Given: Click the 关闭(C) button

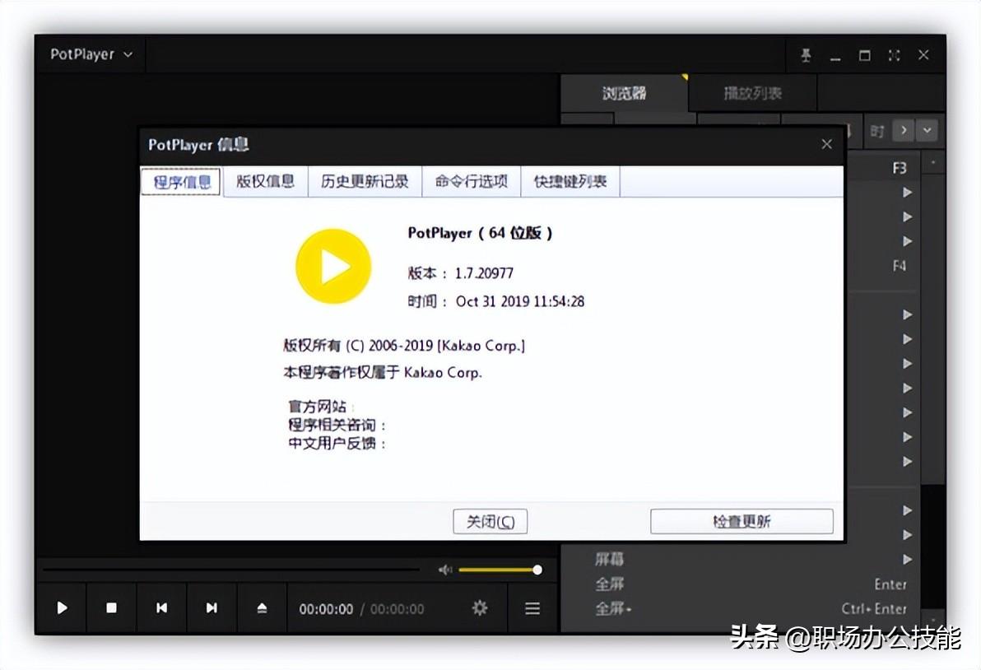Looking at the screenshot, I should click(490, 521).
